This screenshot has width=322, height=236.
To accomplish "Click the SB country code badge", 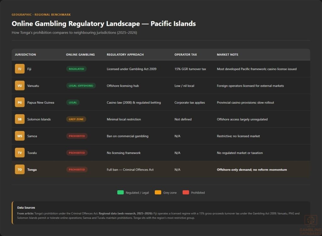I will click(x=20, y=119).
